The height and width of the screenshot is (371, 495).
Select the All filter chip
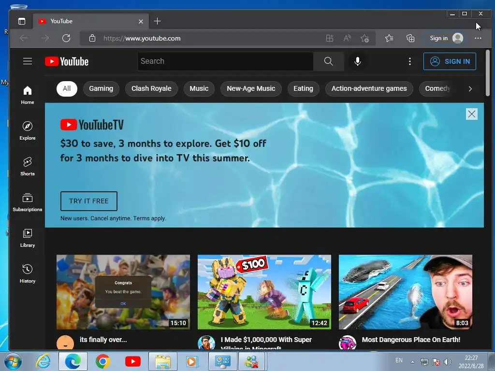point(67,89)
